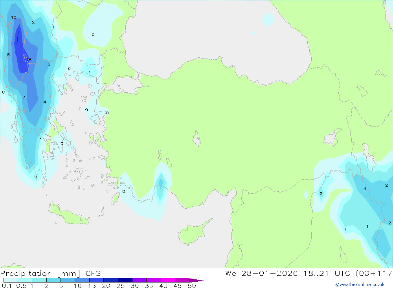Select the 0.1 mm lightest cyan legend swatch

click(x=11, y=280)
